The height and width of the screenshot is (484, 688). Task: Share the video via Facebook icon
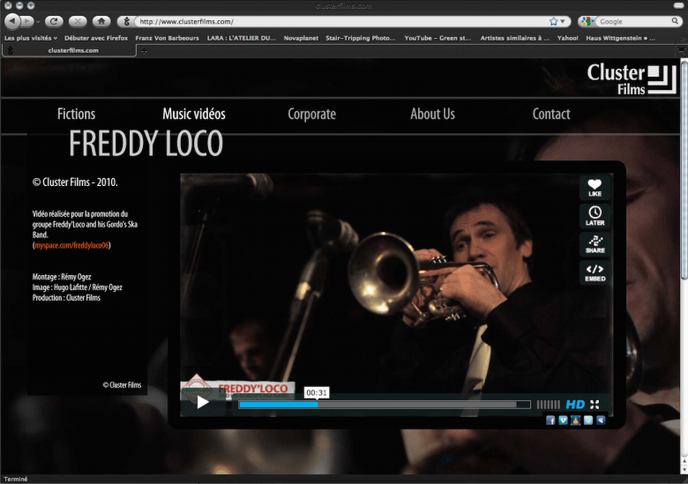click(550, 421)
